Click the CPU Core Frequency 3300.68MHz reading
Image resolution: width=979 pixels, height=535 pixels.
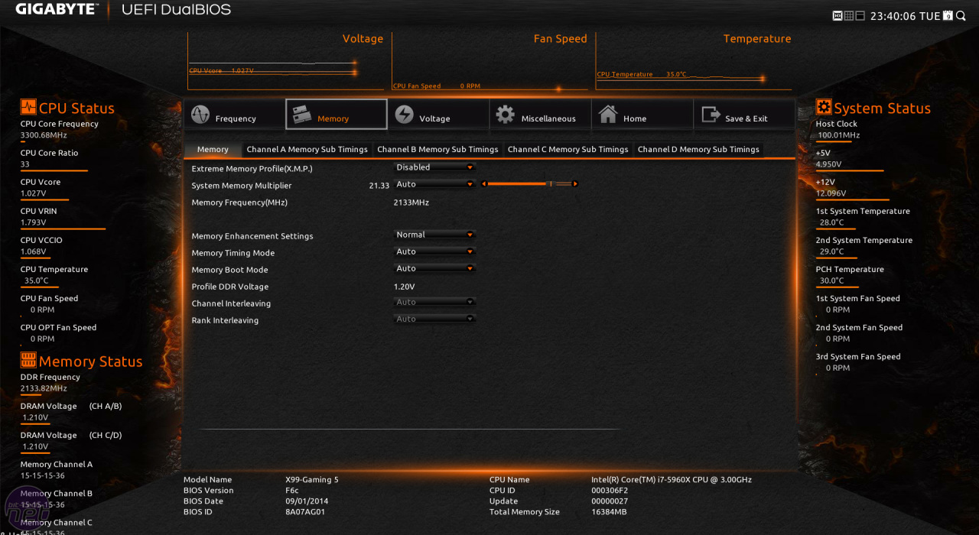pos(44,135)
